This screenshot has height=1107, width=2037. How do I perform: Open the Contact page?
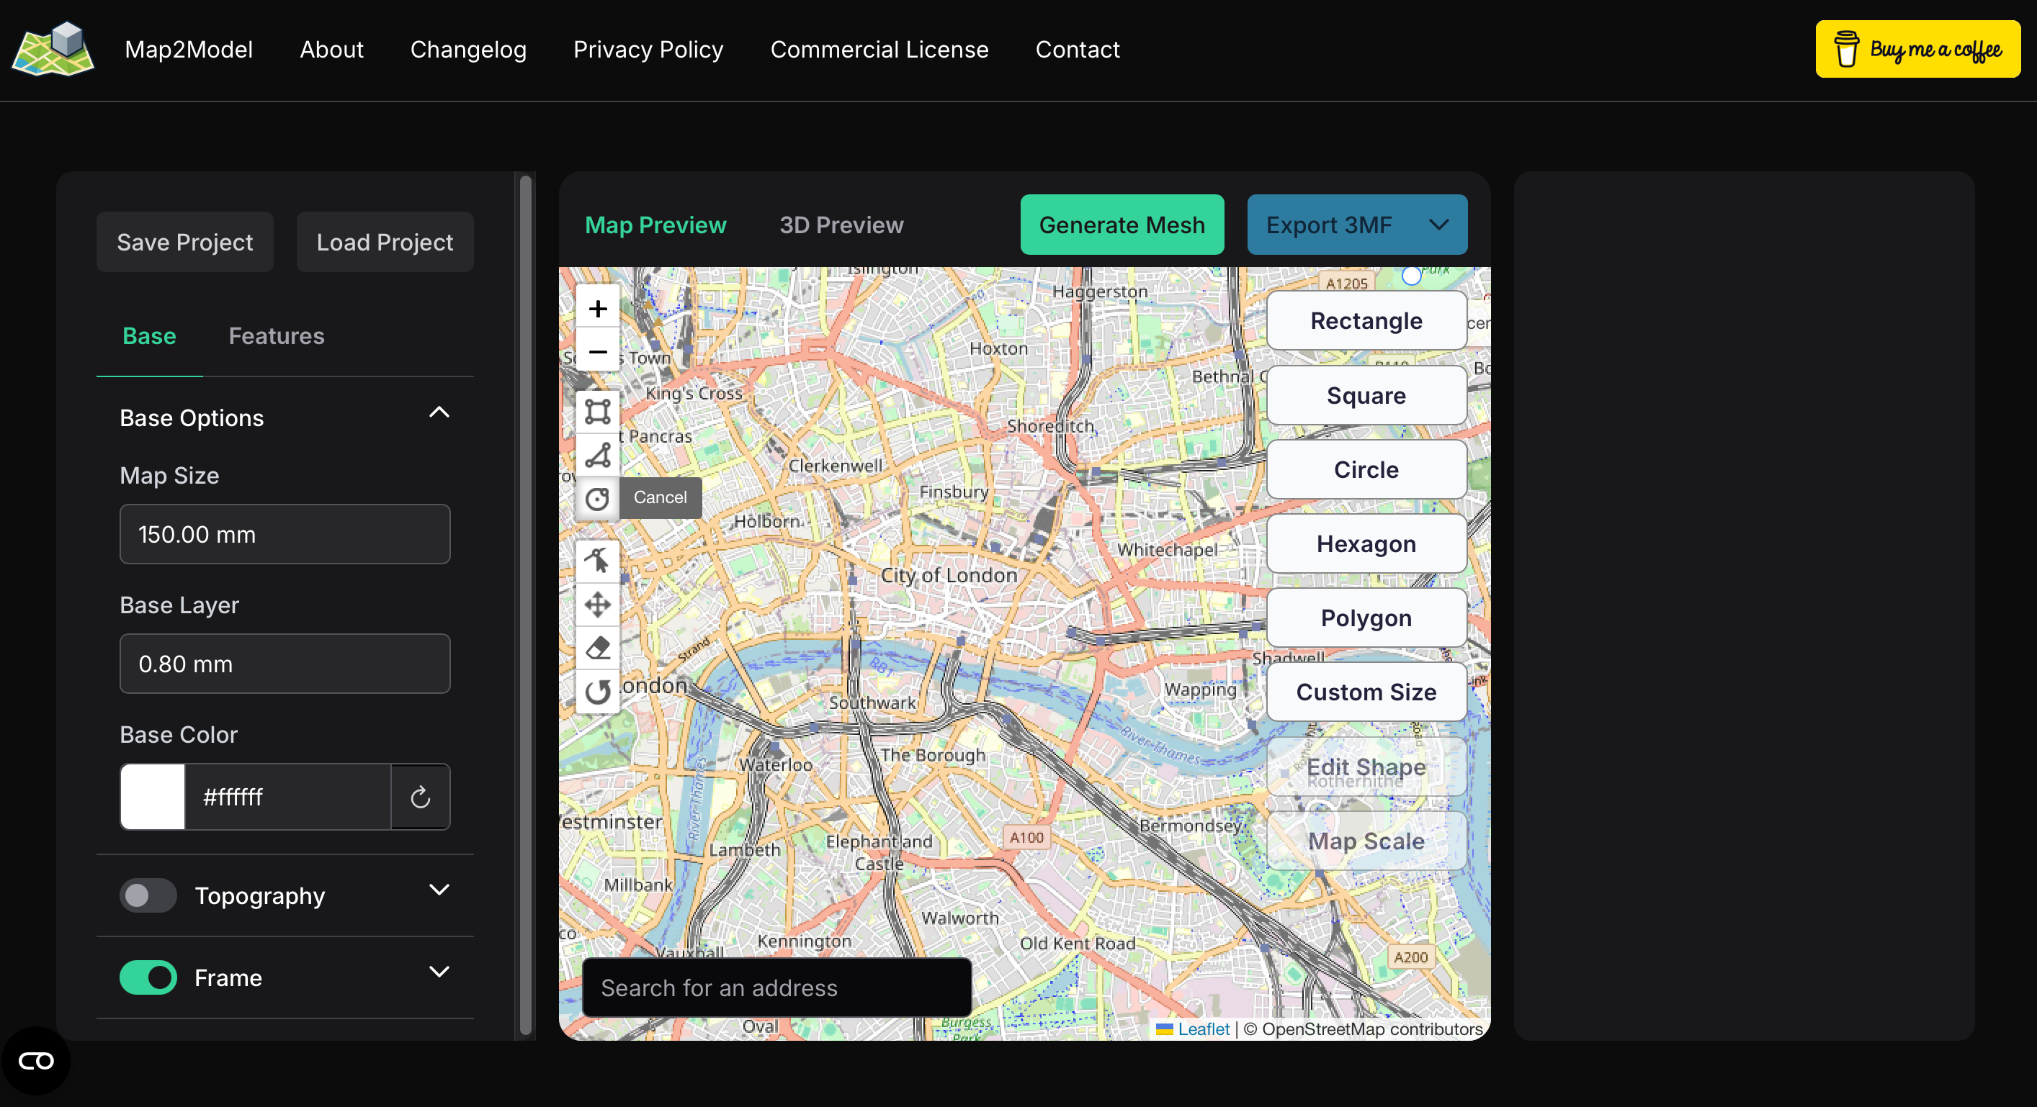(x=1078, y=49)
